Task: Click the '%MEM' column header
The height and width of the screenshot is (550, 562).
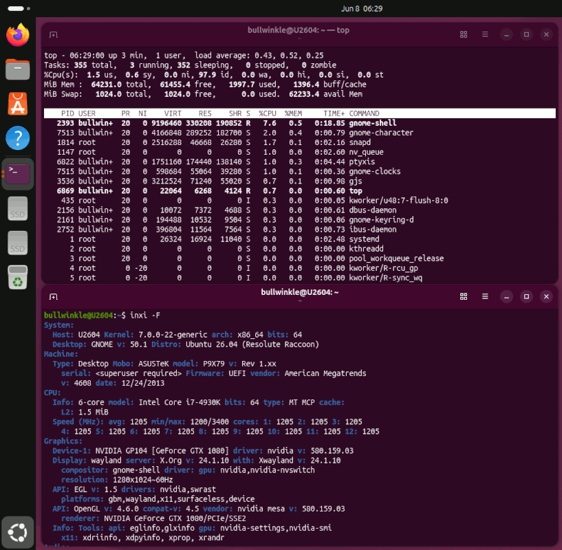Action: tap(293, 113)
